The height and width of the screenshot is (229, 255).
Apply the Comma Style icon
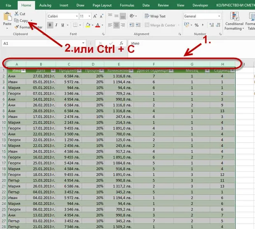click(203, 25)
